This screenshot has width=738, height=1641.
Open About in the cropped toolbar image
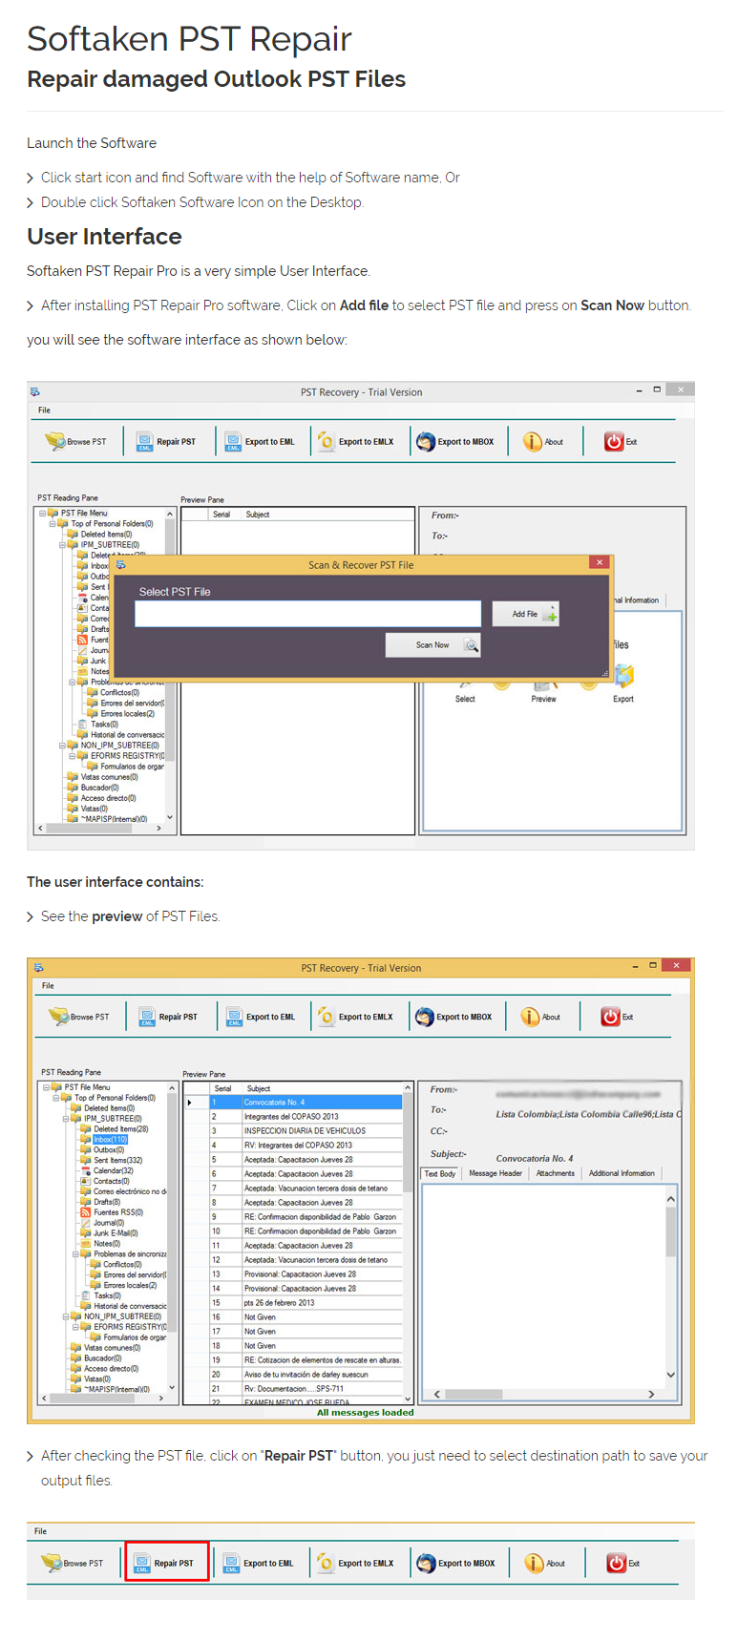pyautogui.click(x=545, y=1563)
